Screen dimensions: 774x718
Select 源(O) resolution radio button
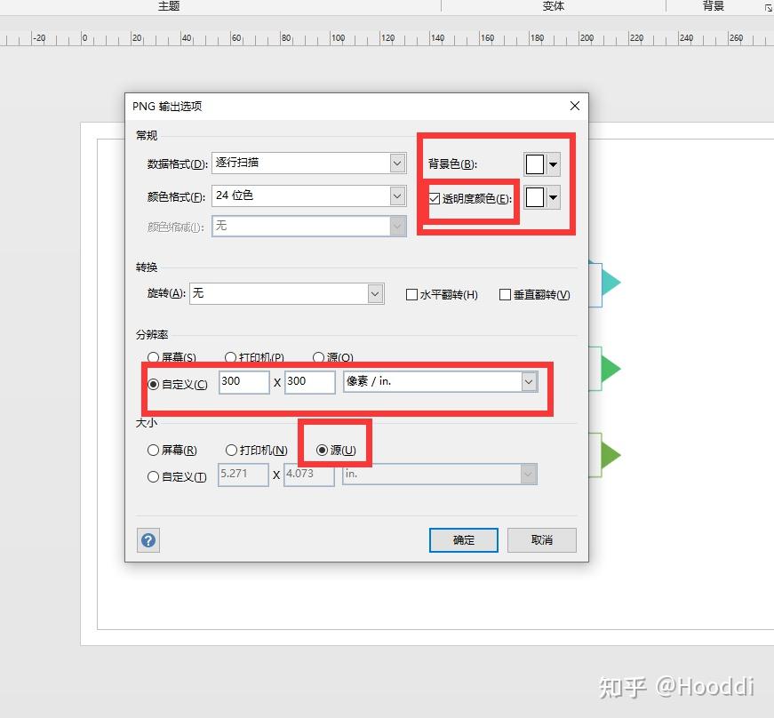318,357
